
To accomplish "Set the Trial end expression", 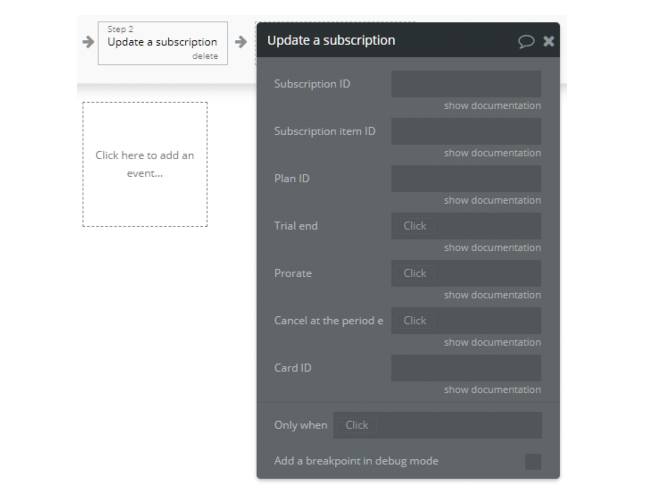I will click(415, 226).
